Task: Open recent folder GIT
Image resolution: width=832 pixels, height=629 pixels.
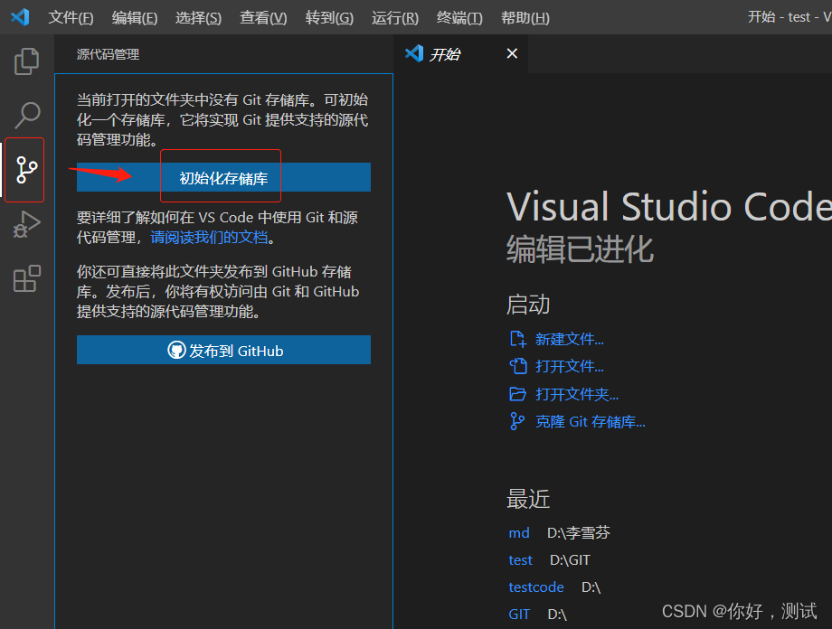Action: click(x=519, y=615)
